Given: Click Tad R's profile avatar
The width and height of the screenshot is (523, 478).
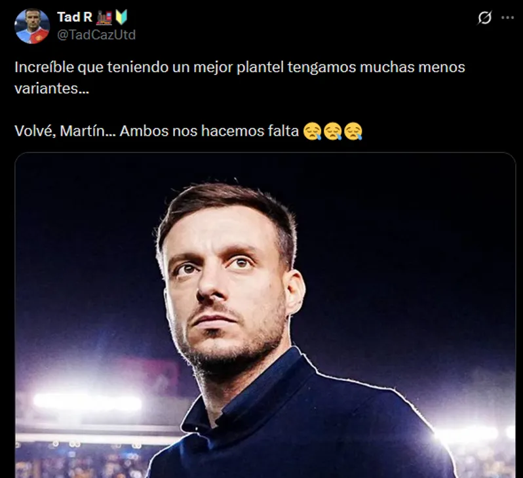Looking at the screenshot, I should point(32,26).
